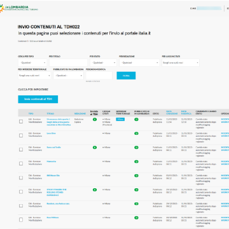Check the checkbox of the fourth table row
The width and height of the screenshot is (229, 229).
point(21,163)
